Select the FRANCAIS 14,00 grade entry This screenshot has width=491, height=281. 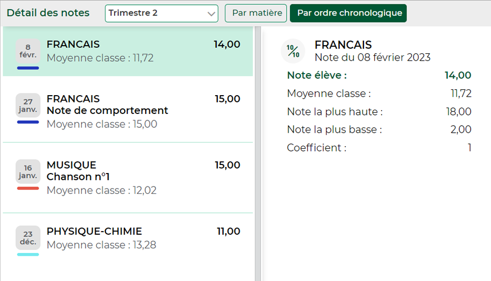pos(128,52)
